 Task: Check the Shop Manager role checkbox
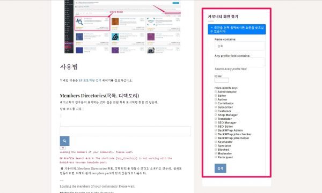coord(216,115)
